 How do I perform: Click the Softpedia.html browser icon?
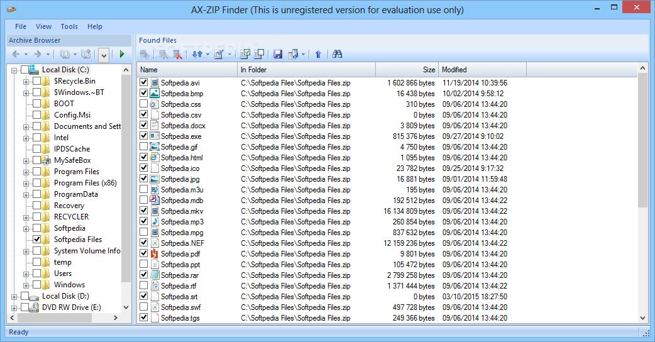click(x=155, y=157)
